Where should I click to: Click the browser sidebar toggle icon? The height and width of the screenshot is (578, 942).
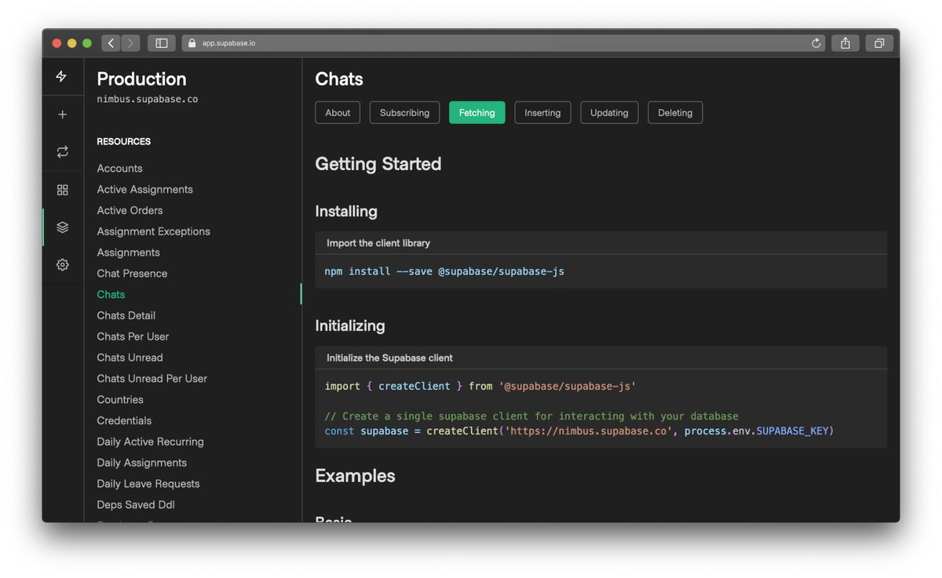[161, 43]
